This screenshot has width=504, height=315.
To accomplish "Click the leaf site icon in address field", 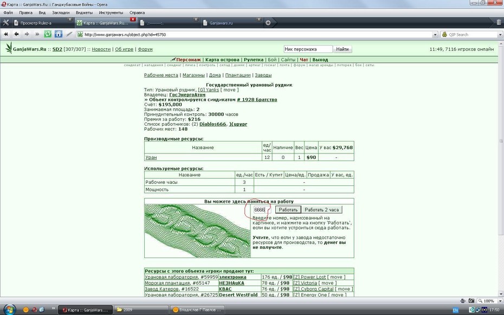I will coord(80,34).
